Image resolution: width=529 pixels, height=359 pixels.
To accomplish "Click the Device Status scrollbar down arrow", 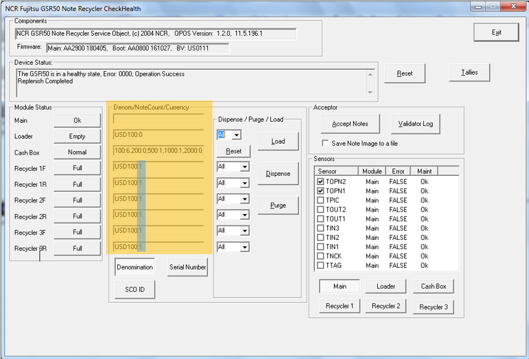I will 370,93.
